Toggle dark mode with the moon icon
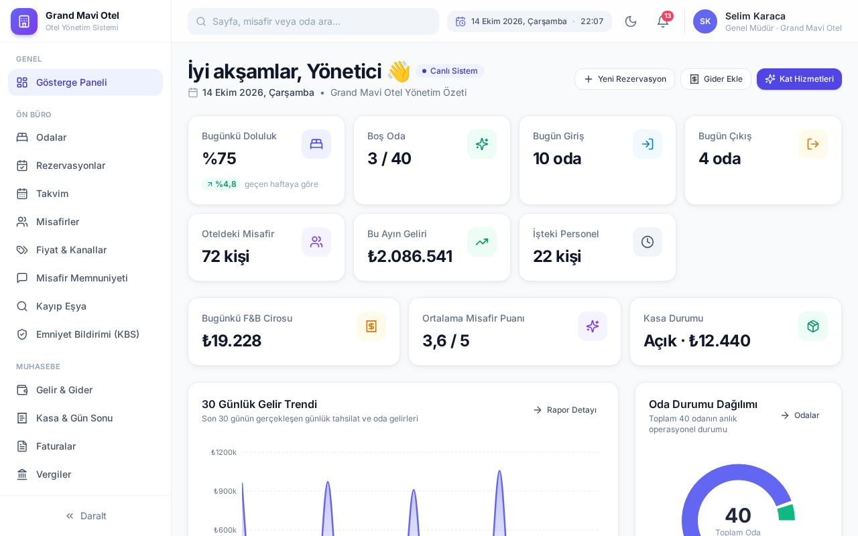 [631, 21]
